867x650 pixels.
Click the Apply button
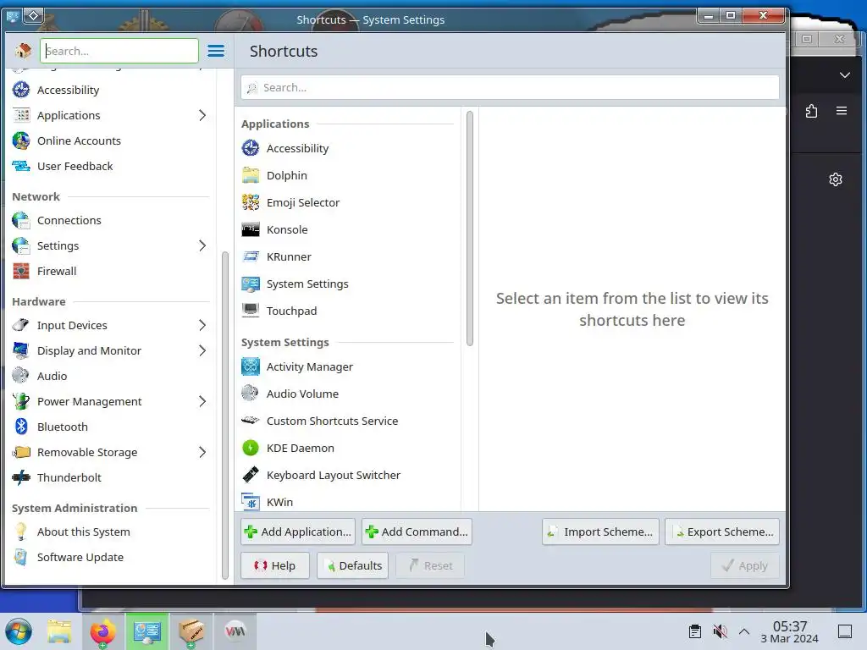pyautogui.click(x=745, y=565)
